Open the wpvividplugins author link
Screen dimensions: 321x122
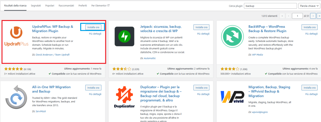pyautogui.click(x=260, y=112)
